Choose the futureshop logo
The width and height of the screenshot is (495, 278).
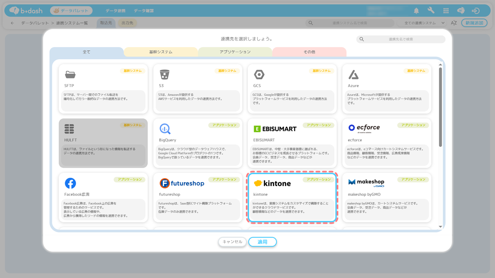tap(182, 183)
